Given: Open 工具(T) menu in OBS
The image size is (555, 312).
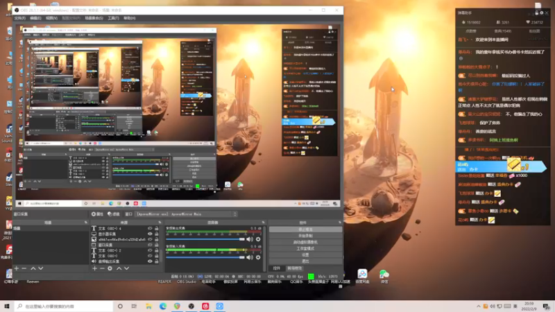Looking at the screenshot, I should point(113,18).
